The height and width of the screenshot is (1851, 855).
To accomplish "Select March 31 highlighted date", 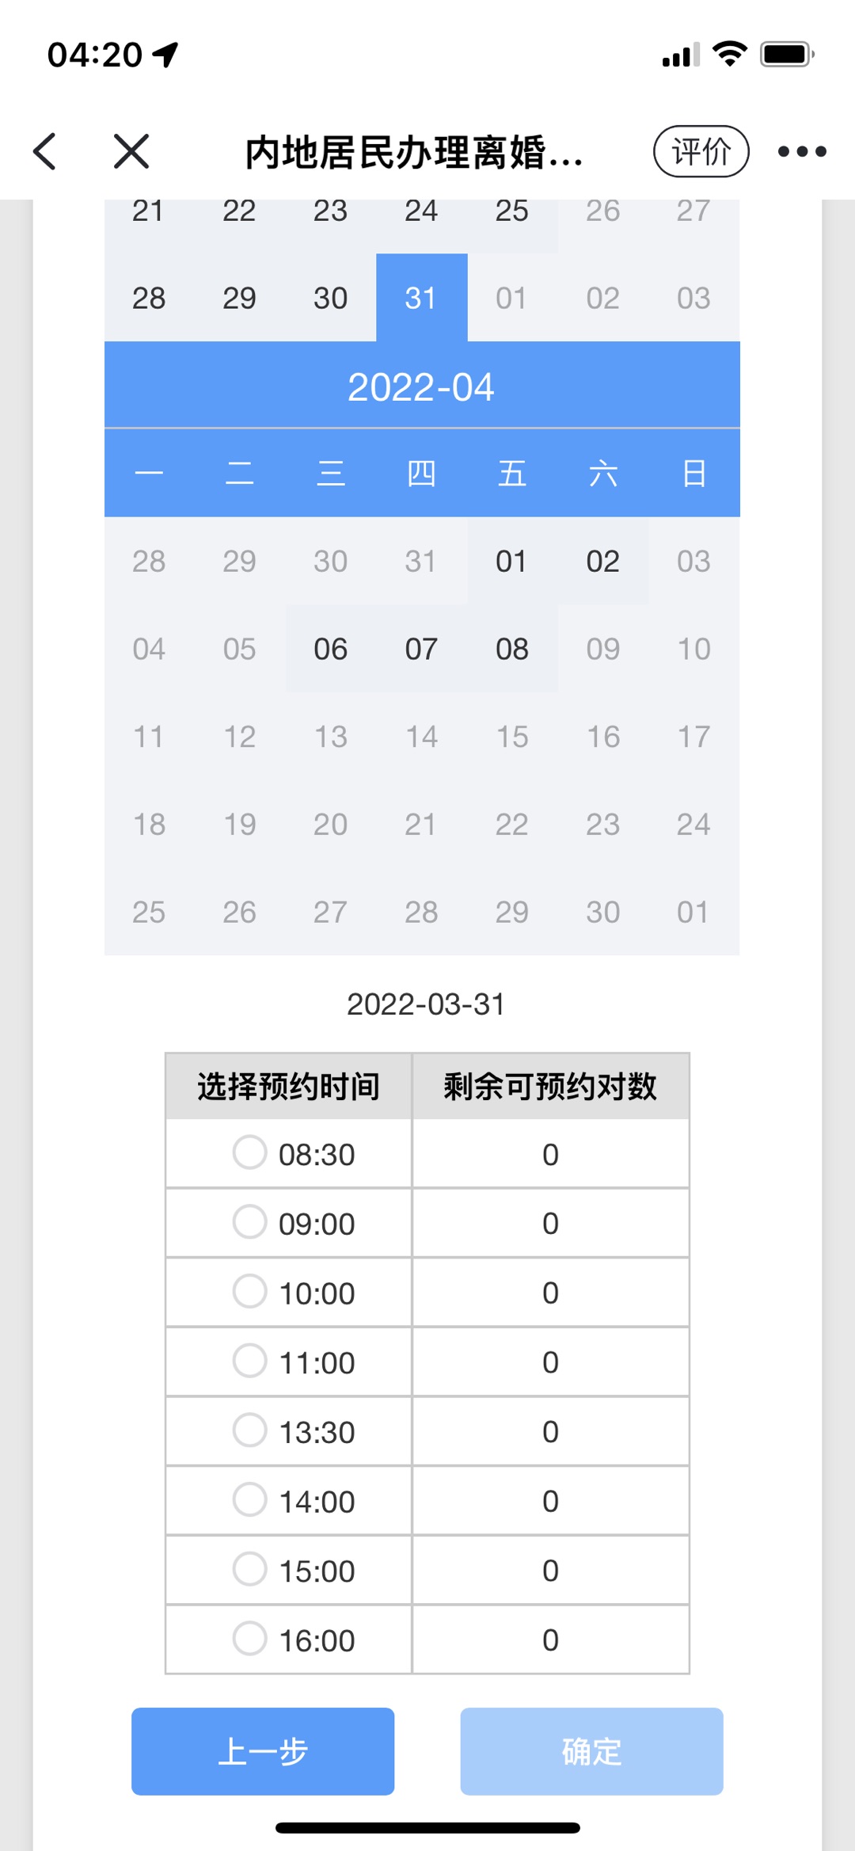I will 421,298.
